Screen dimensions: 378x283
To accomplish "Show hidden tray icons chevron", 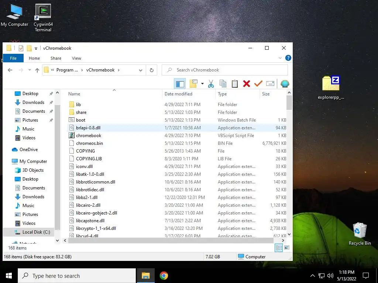I will coord(312,276).
